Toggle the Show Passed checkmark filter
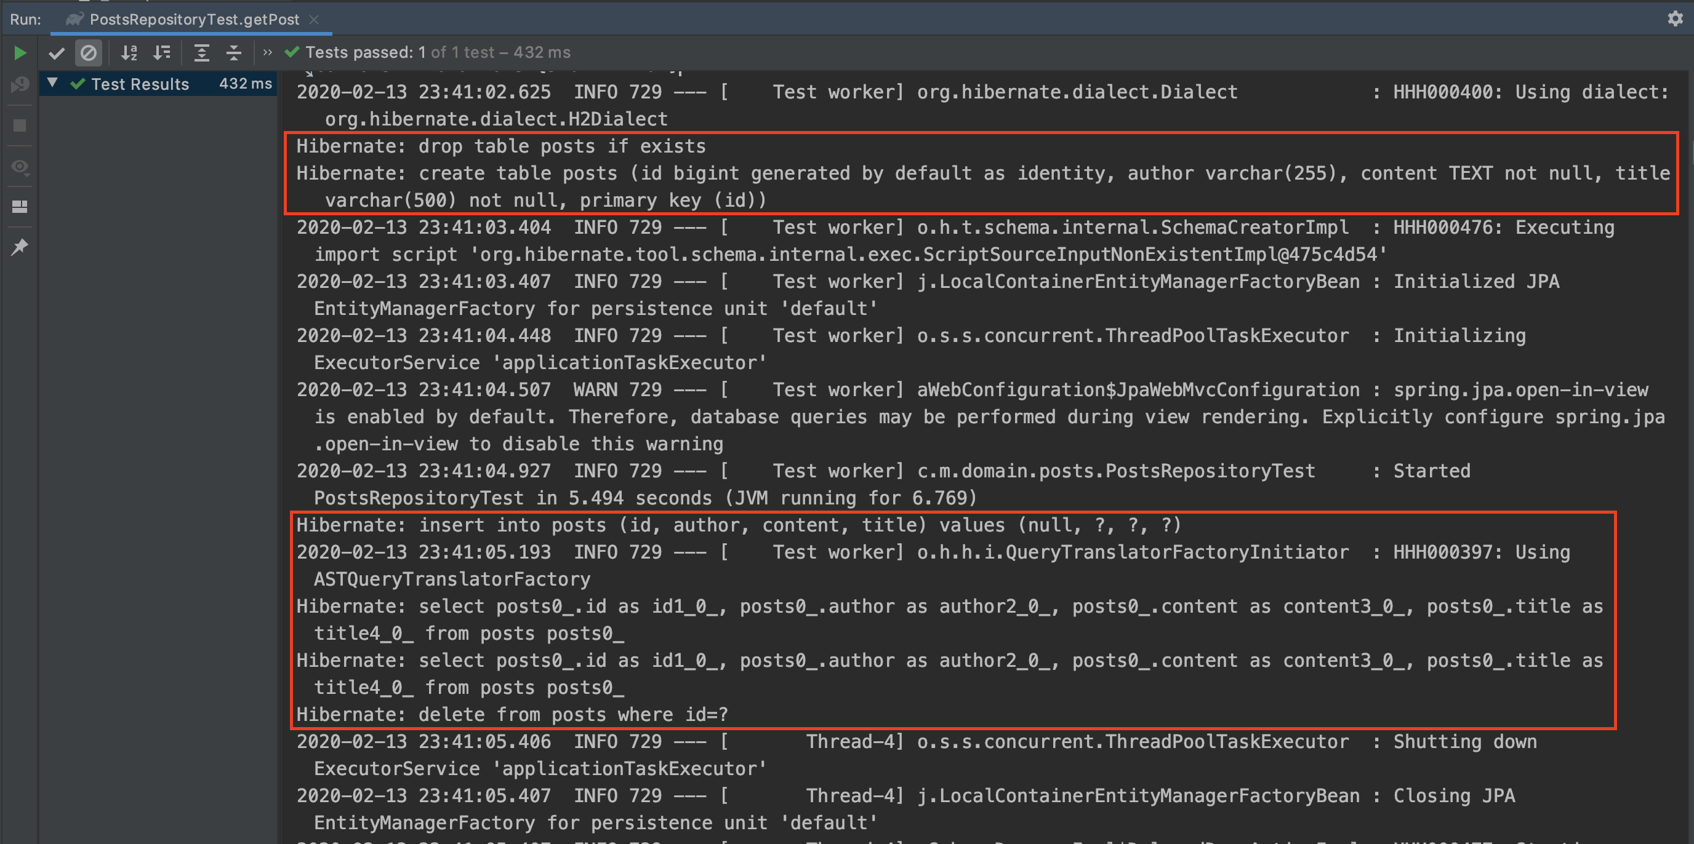The width and height of the screenshot is (1694, 844). pyautogui.click(x=57, y=52)
